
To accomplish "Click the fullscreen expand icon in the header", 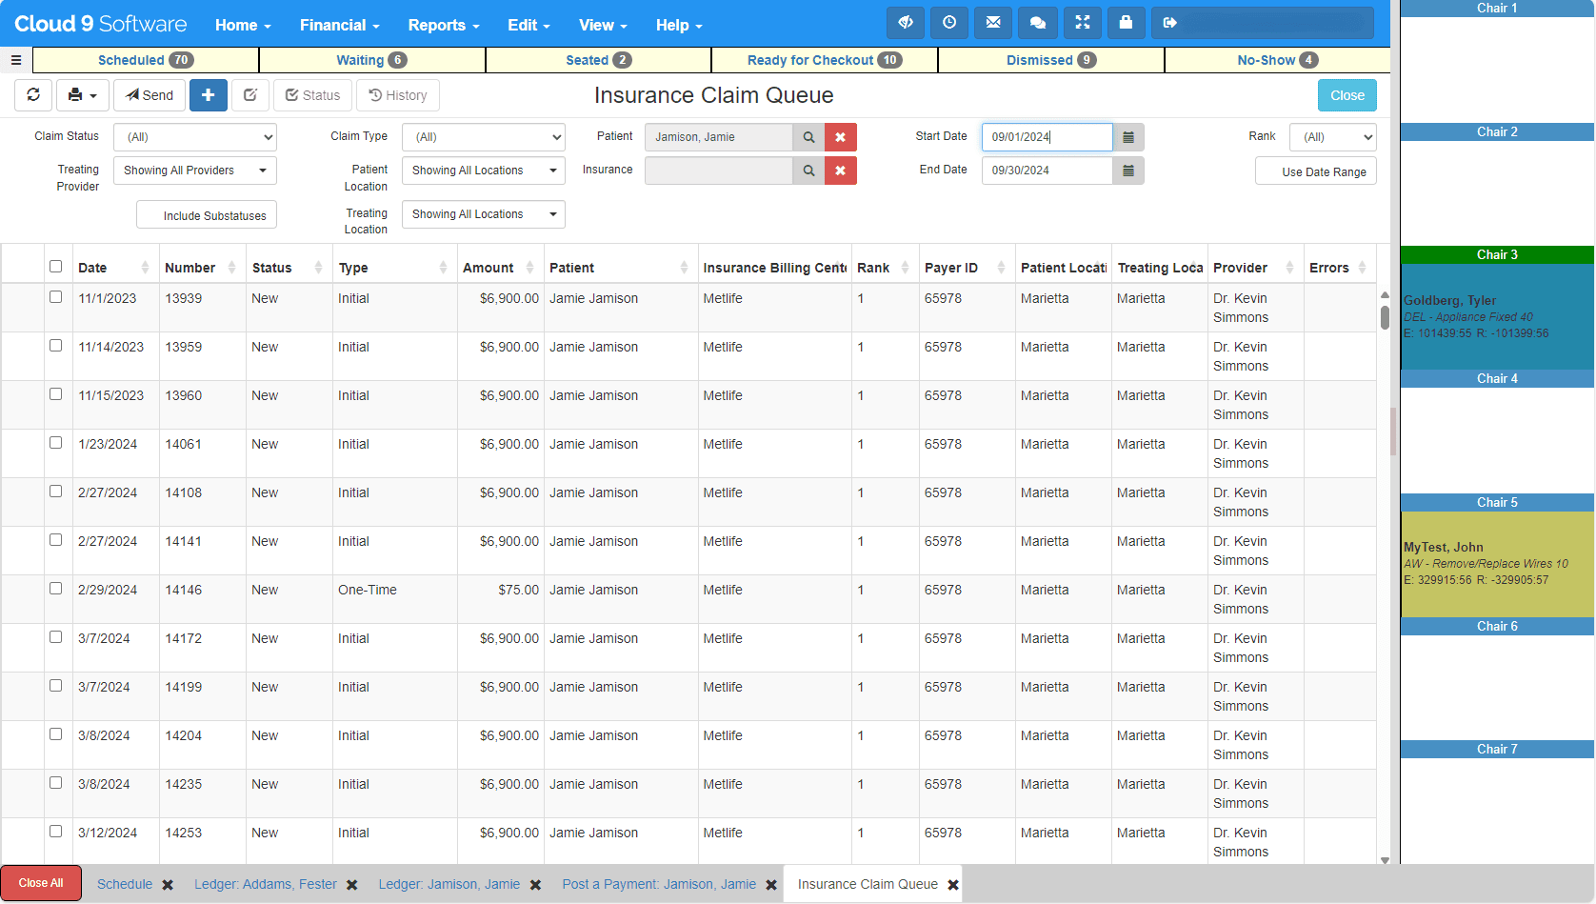I will [1082, 22].
